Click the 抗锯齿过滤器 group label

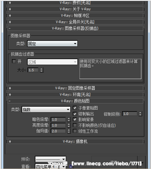tap(22, 54)
